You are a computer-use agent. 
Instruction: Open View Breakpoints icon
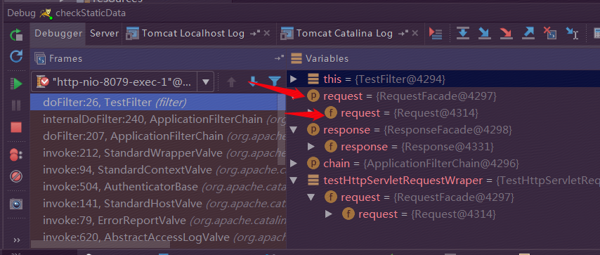click(x=16, y=155)
